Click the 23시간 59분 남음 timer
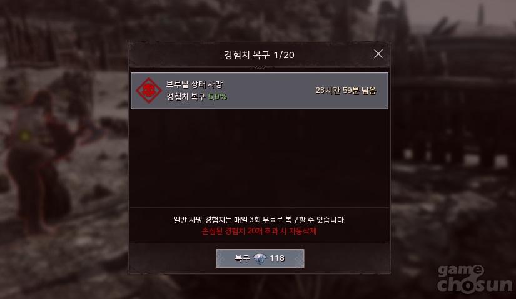The image size is (516, 299). coord(345,91)
